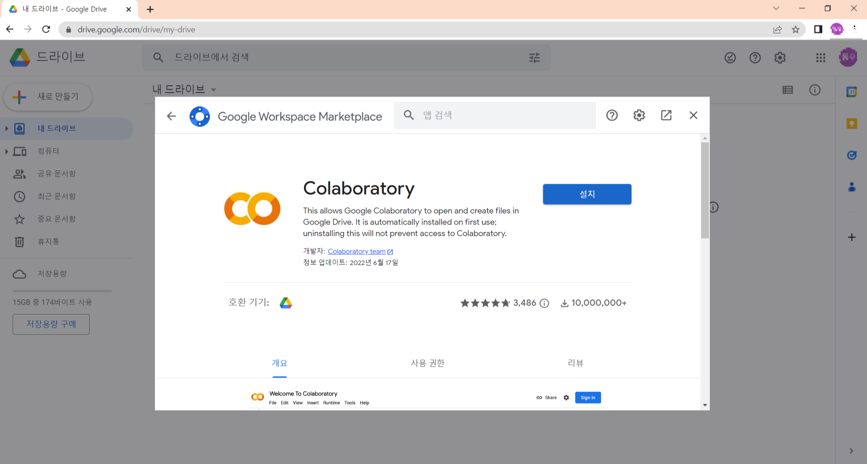Switch to the 리뷰 reviews tab
This screenshot has width=867, height=464.
click(x=576, y=363)
